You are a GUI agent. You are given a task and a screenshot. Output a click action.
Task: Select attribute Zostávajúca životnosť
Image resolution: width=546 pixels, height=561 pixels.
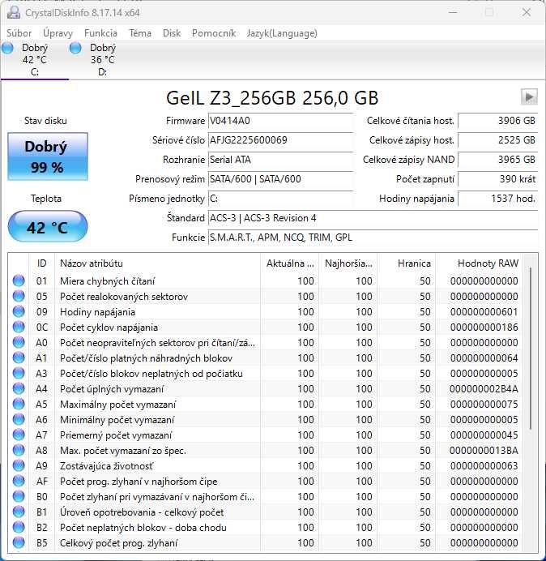click(x=106, y=466)
